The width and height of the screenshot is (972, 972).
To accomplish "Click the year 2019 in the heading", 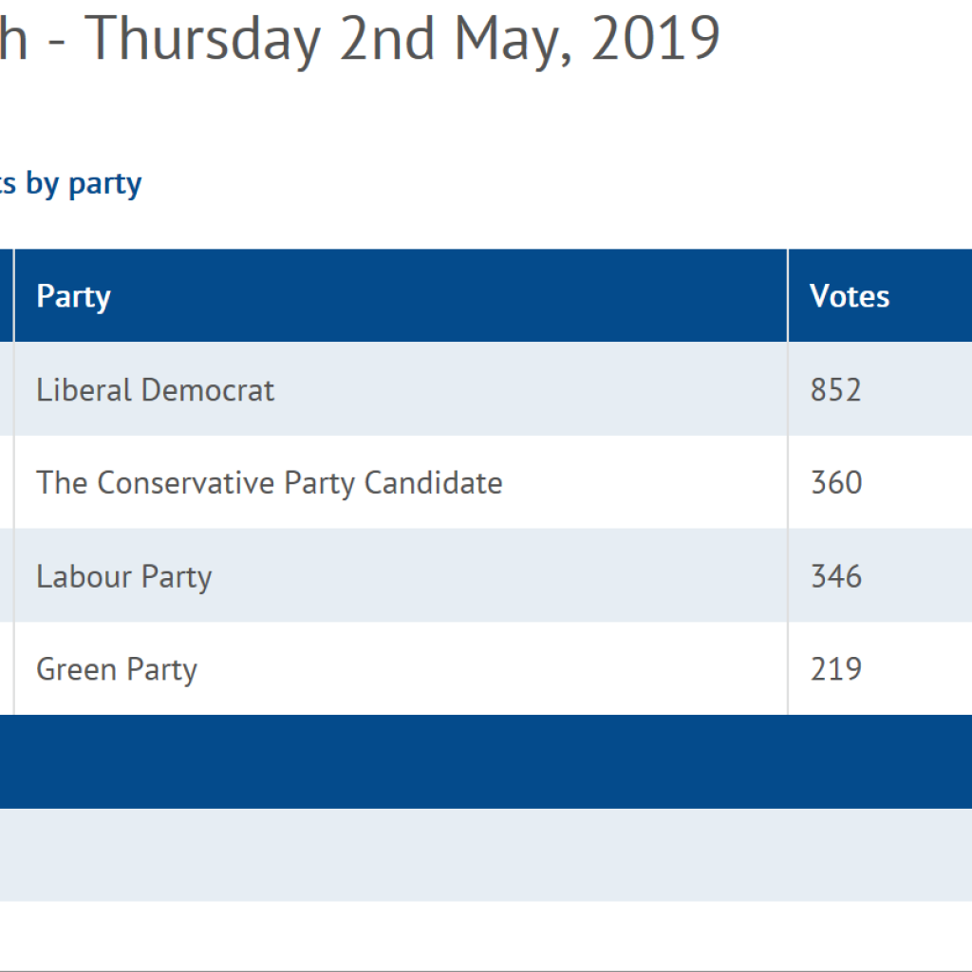I will (656, 39).
